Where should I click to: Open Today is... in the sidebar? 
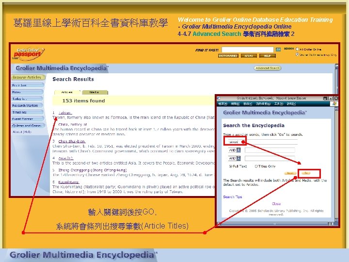27,98
